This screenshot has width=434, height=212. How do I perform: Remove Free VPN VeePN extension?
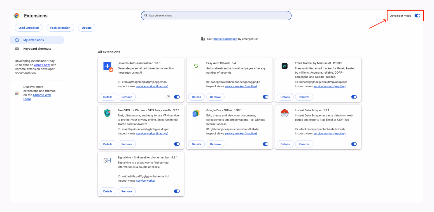[x=127, y=144]
